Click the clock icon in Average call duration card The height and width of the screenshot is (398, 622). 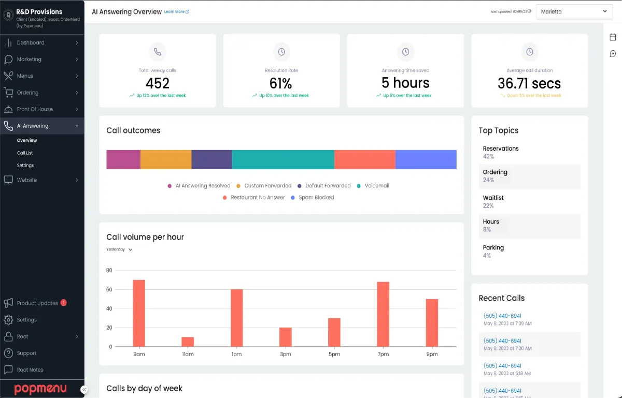(529, 52)
